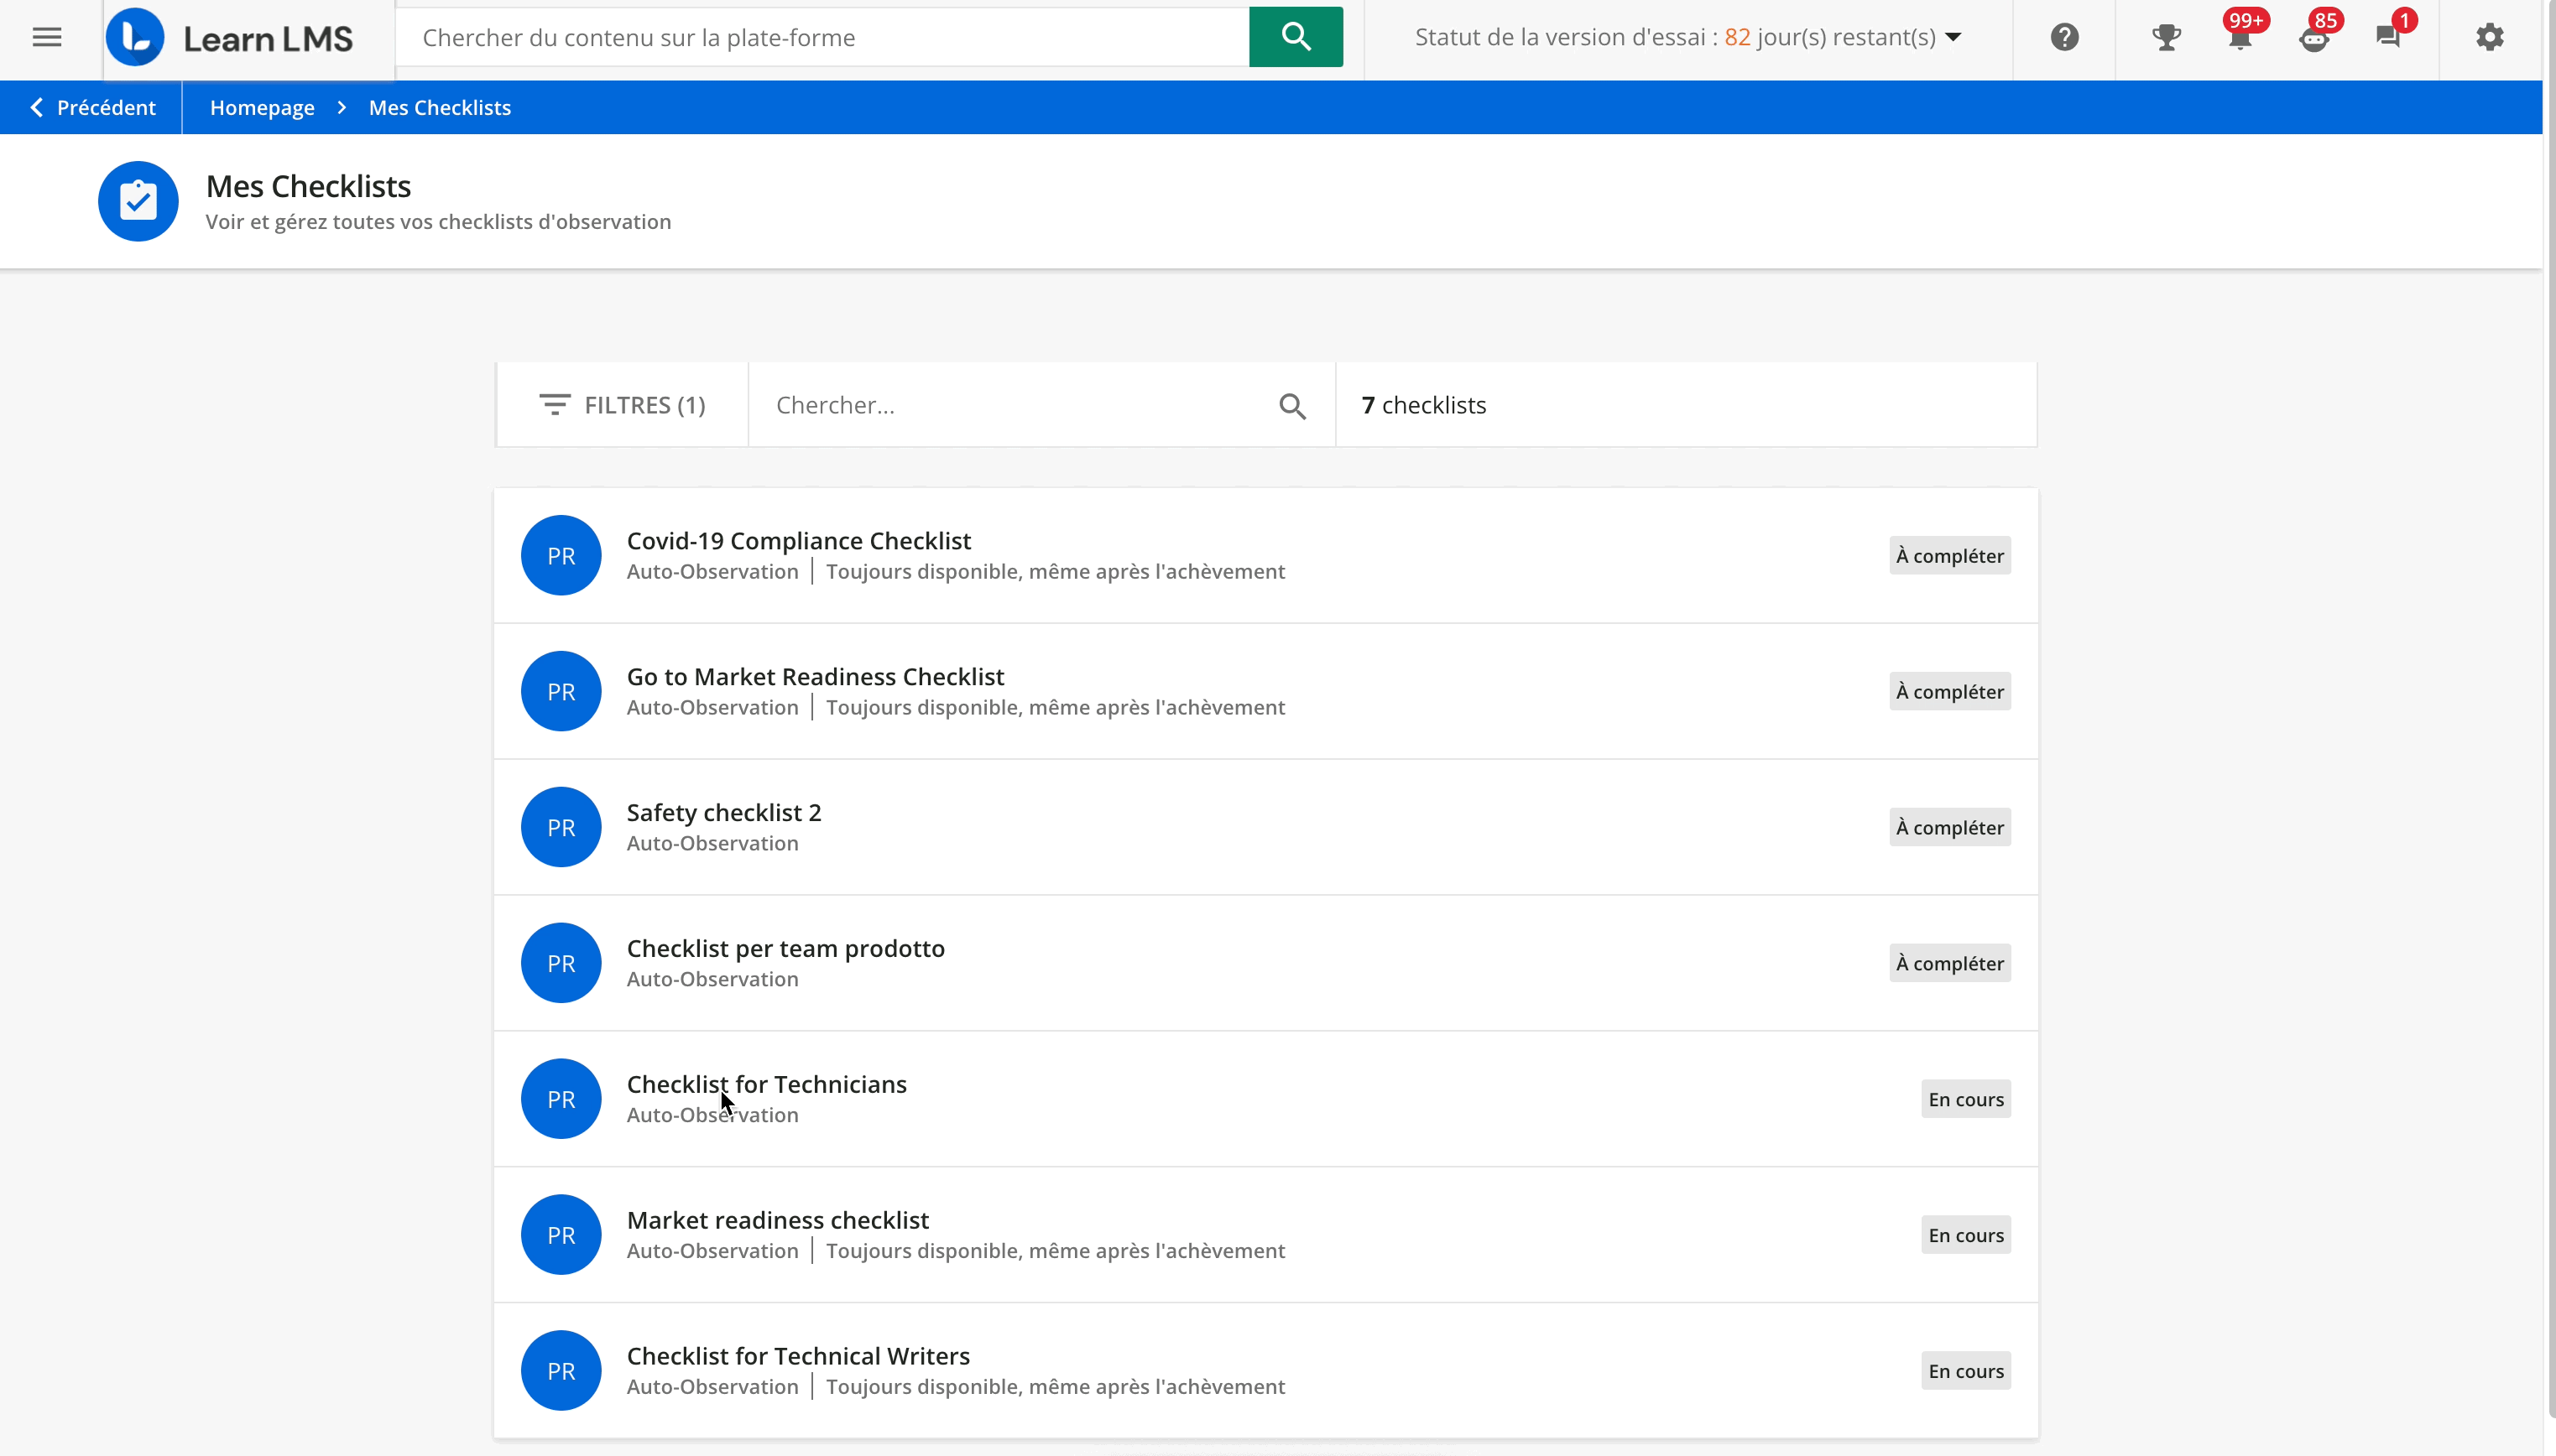The width and height of the screenshot is (2556, 1456).
Task: Navigate back using Précédent
Action: 93,107
